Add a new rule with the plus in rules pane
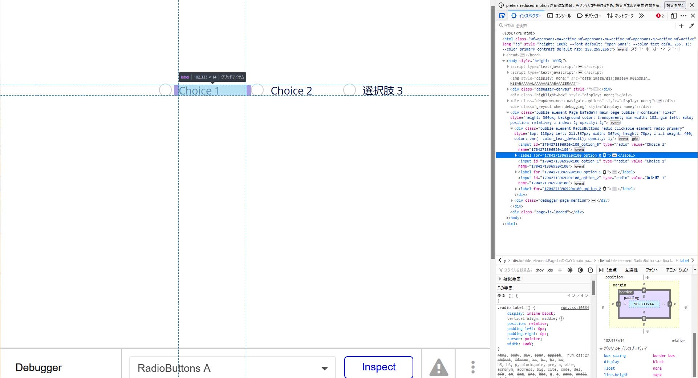The width and height of the screenshot is (698, 378). 560,270
